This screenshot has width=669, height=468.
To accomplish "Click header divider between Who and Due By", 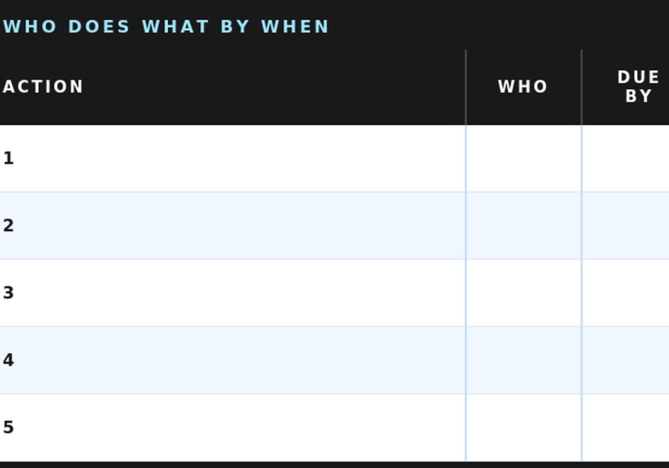I will [x=581, y=87].
